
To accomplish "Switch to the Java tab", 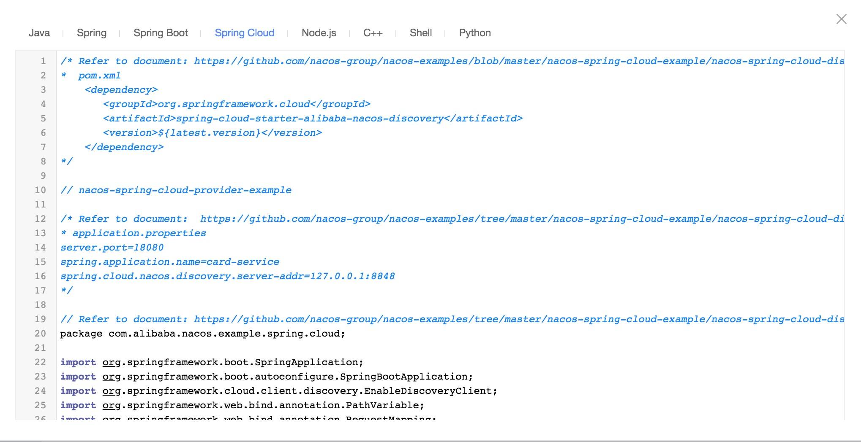I will click(x=39, y=33).
